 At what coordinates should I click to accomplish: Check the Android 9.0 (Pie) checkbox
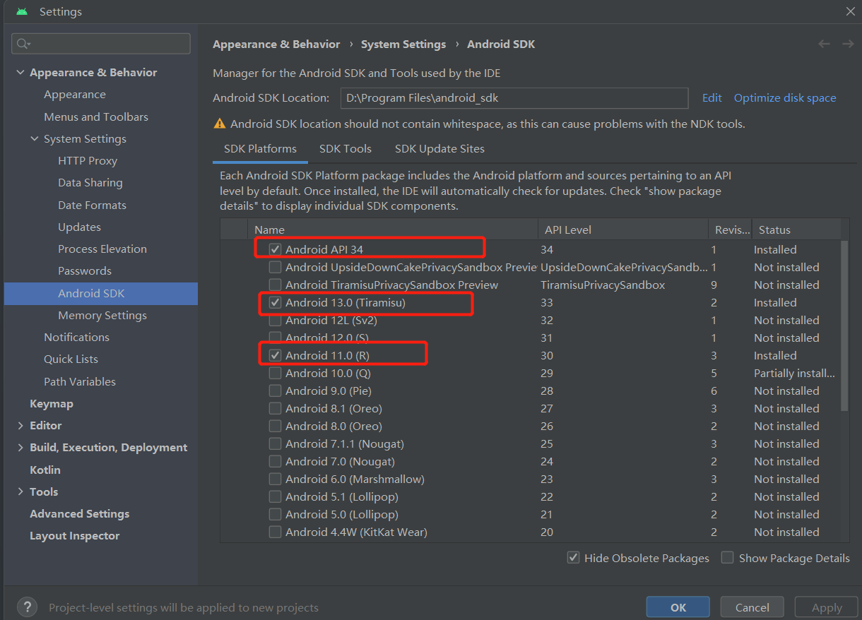(x=275, y=391)
